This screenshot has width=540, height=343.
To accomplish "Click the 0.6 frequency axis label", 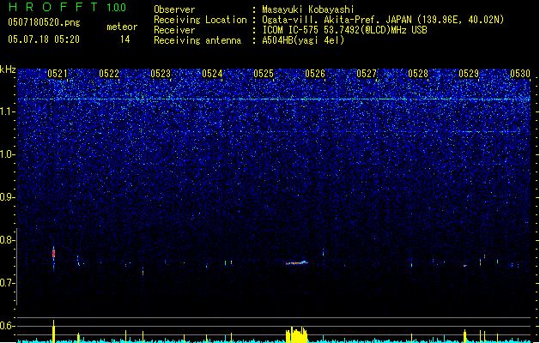I will pyautogui.click(x=7, y=326).
